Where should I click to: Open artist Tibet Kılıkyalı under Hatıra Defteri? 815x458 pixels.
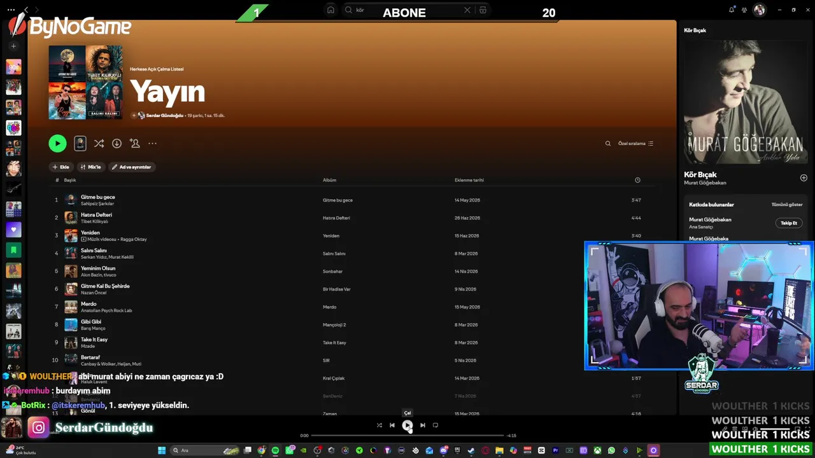coord(94,221)
